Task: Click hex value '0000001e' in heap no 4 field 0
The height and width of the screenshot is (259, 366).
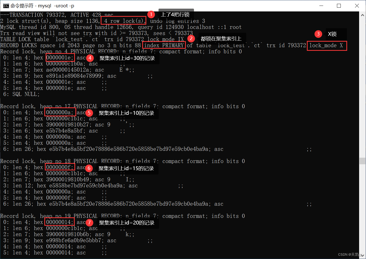Action: [60, 58]
